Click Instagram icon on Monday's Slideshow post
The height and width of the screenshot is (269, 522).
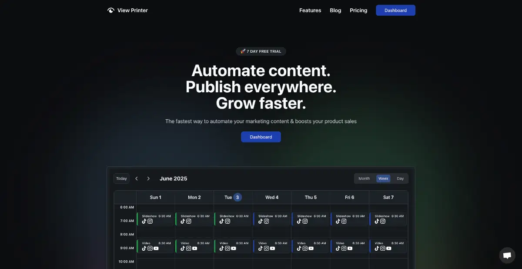click(x=189, y=221)
